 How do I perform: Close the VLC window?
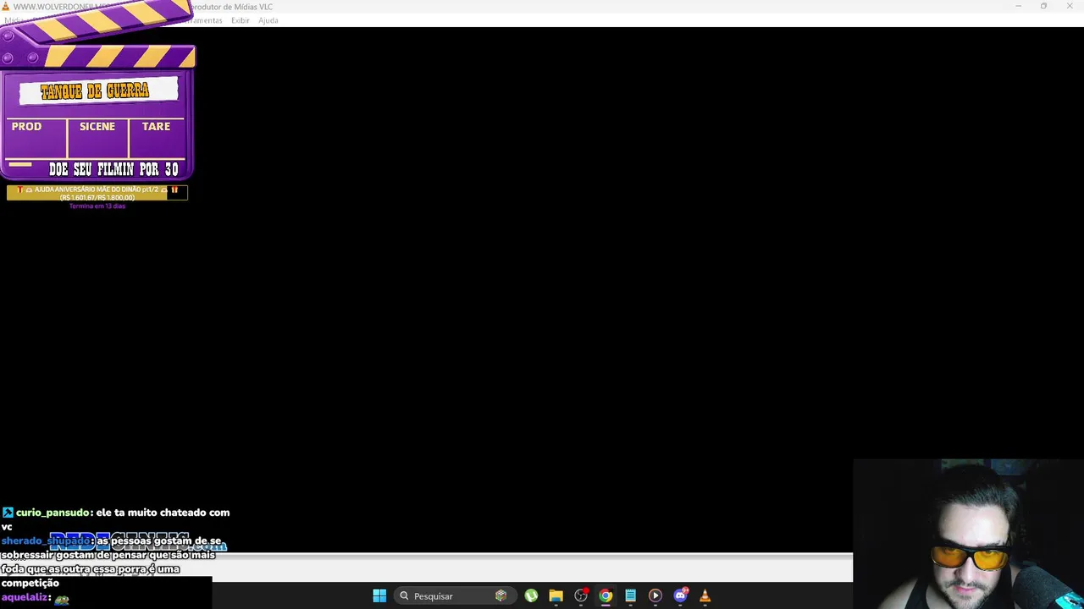tap(1070, 7)
